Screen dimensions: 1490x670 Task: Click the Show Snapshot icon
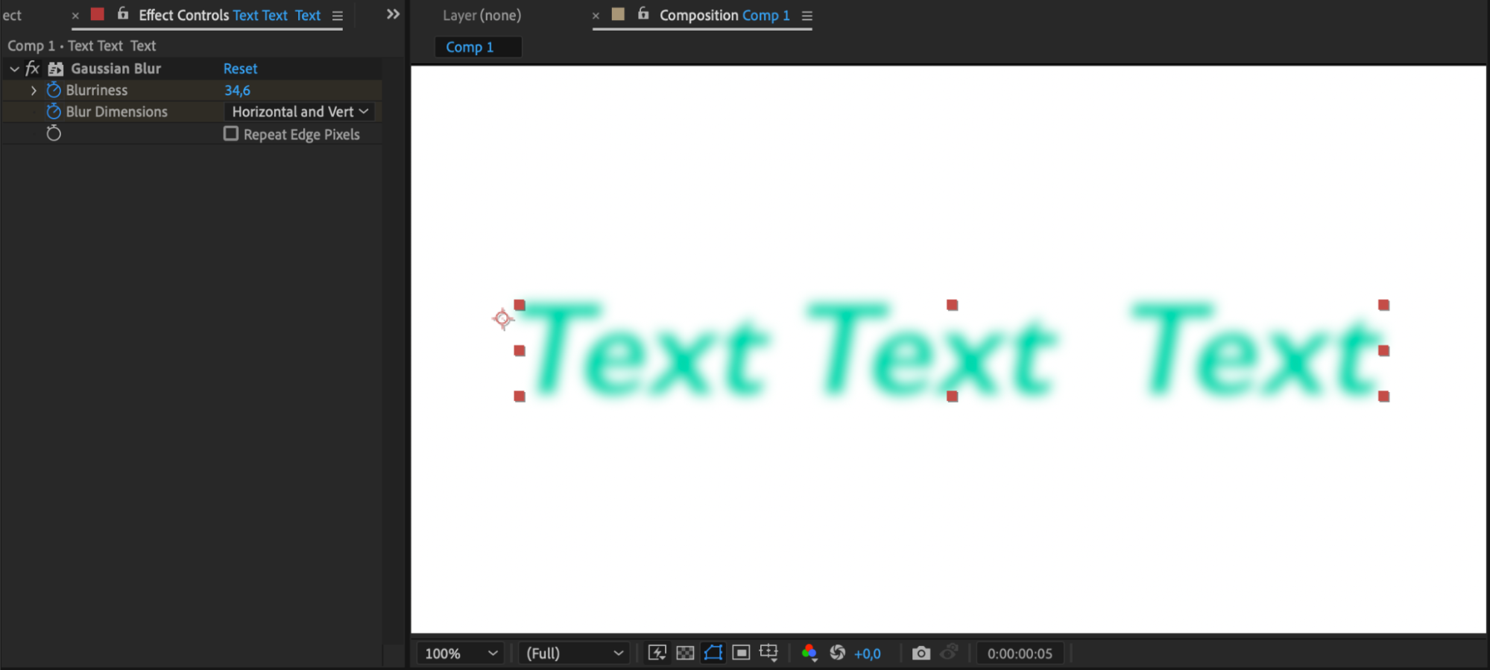(x=949, y=652)
